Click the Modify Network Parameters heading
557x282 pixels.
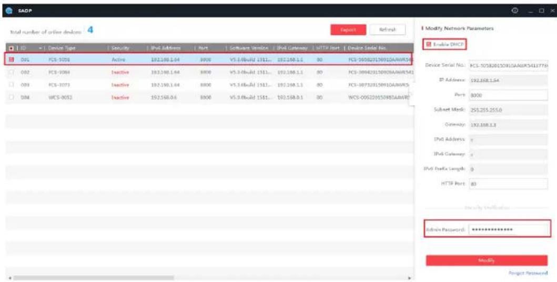coord(459,28)
